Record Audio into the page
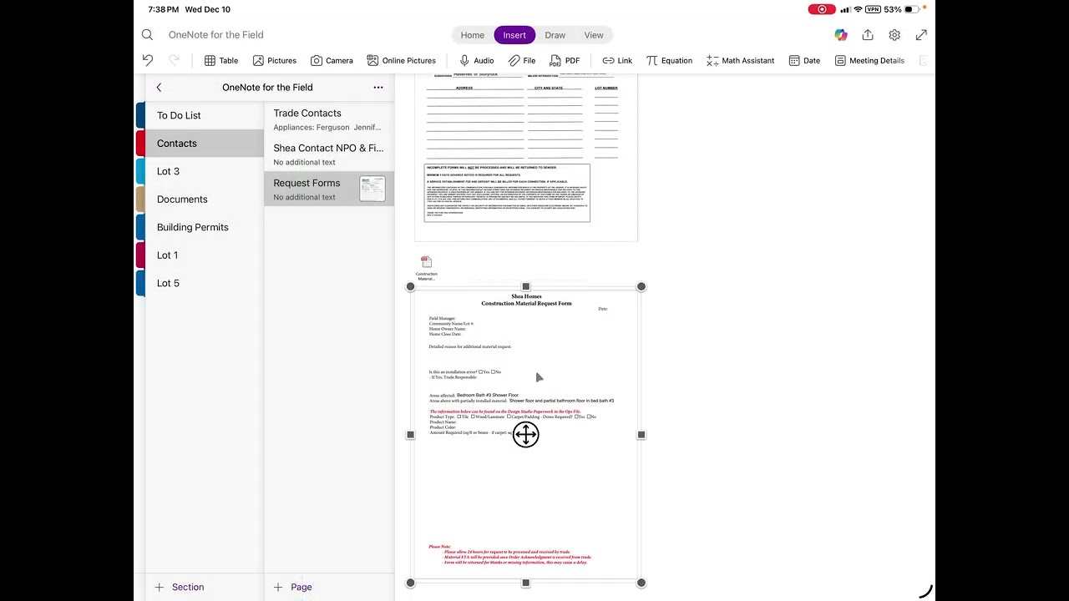 tap(476, 60)
